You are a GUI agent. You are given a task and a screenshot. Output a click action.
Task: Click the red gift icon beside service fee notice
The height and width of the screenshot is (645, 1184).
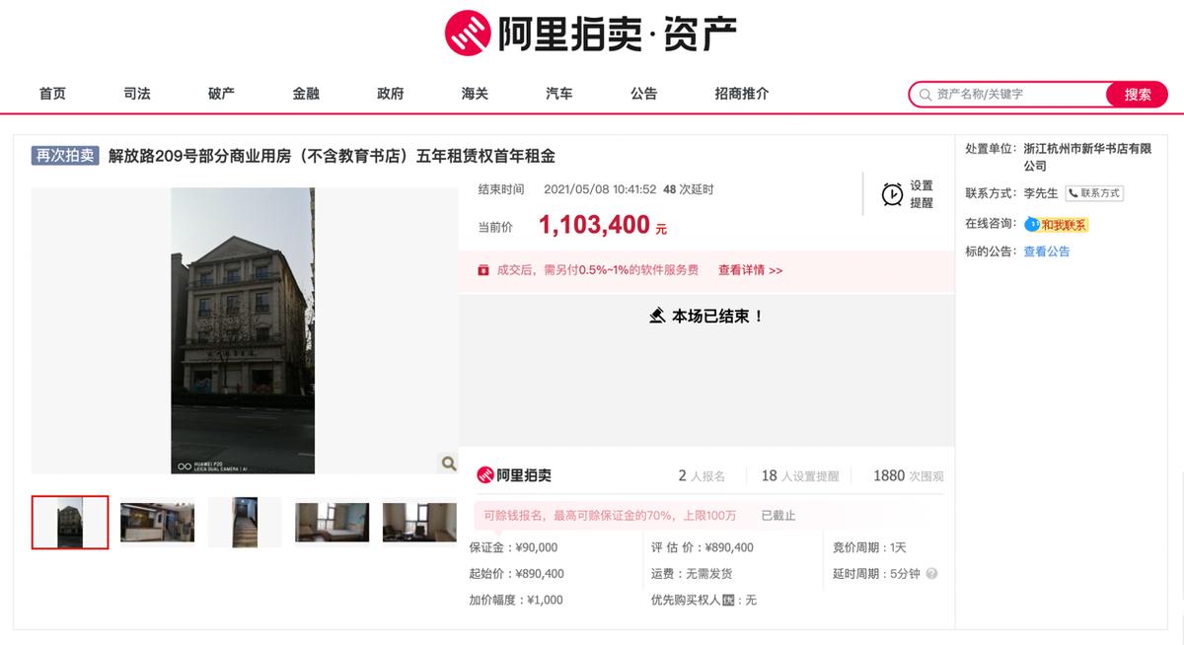point(483,270)
